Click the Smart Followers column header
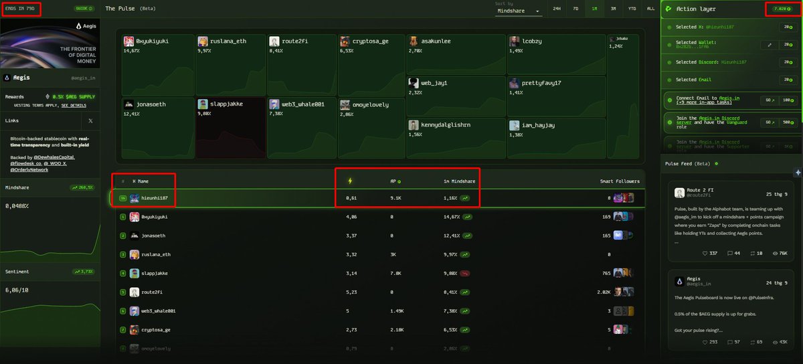803x364 pixels. 619,181
